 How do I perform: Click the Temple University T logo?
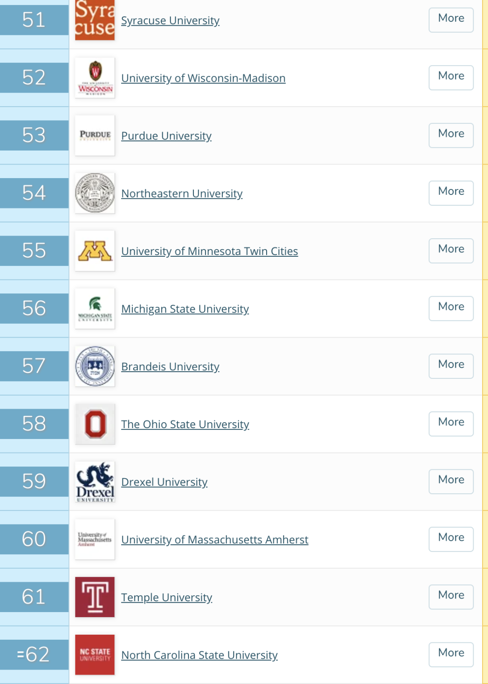coord(94,597)
